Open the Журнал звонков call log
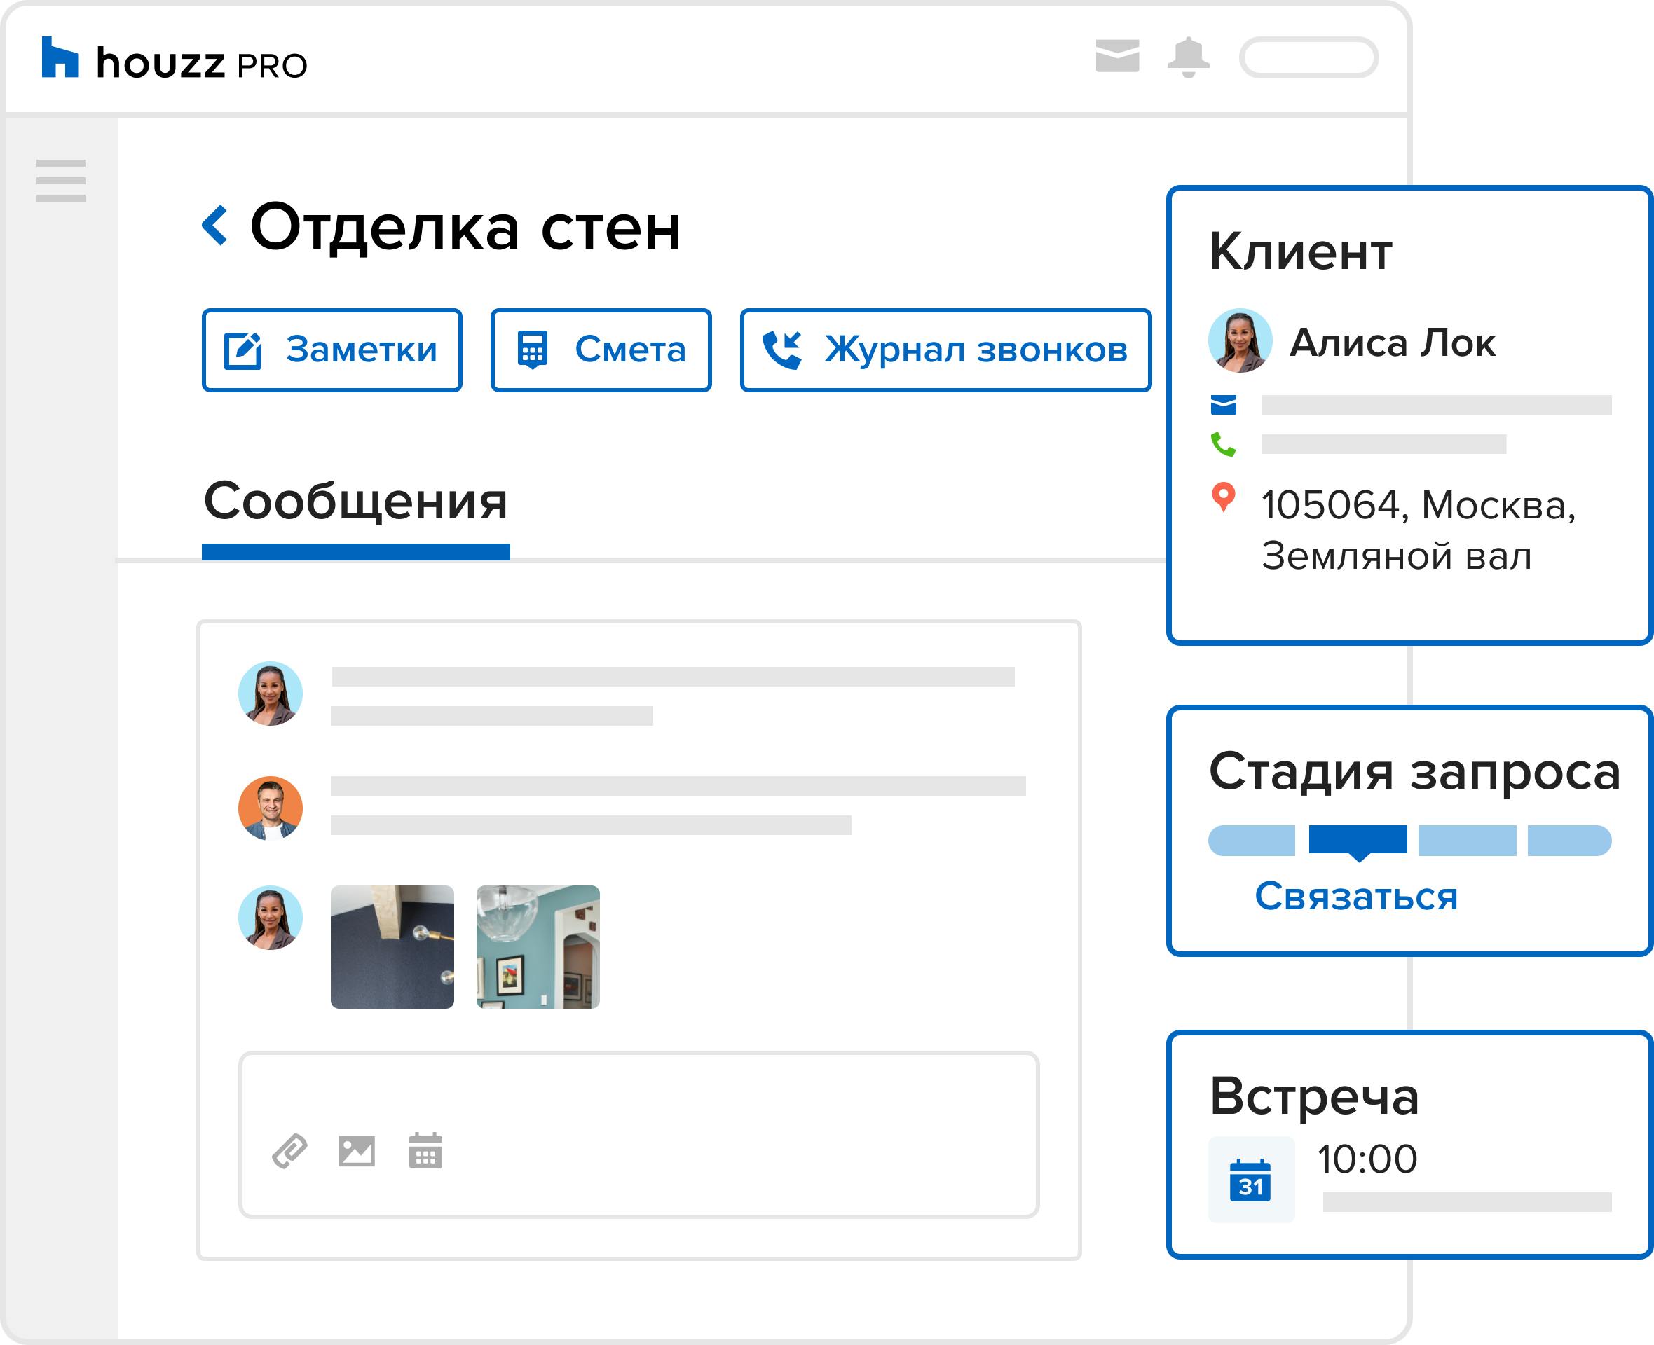Image resolution: width=1654 pixels, height=1345 pixels. click(x=945, y=350)
